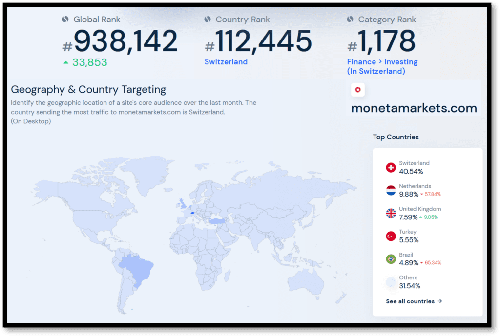Click the Brazil 4.89% value
The image size is (500, 336).
[409, 263]
